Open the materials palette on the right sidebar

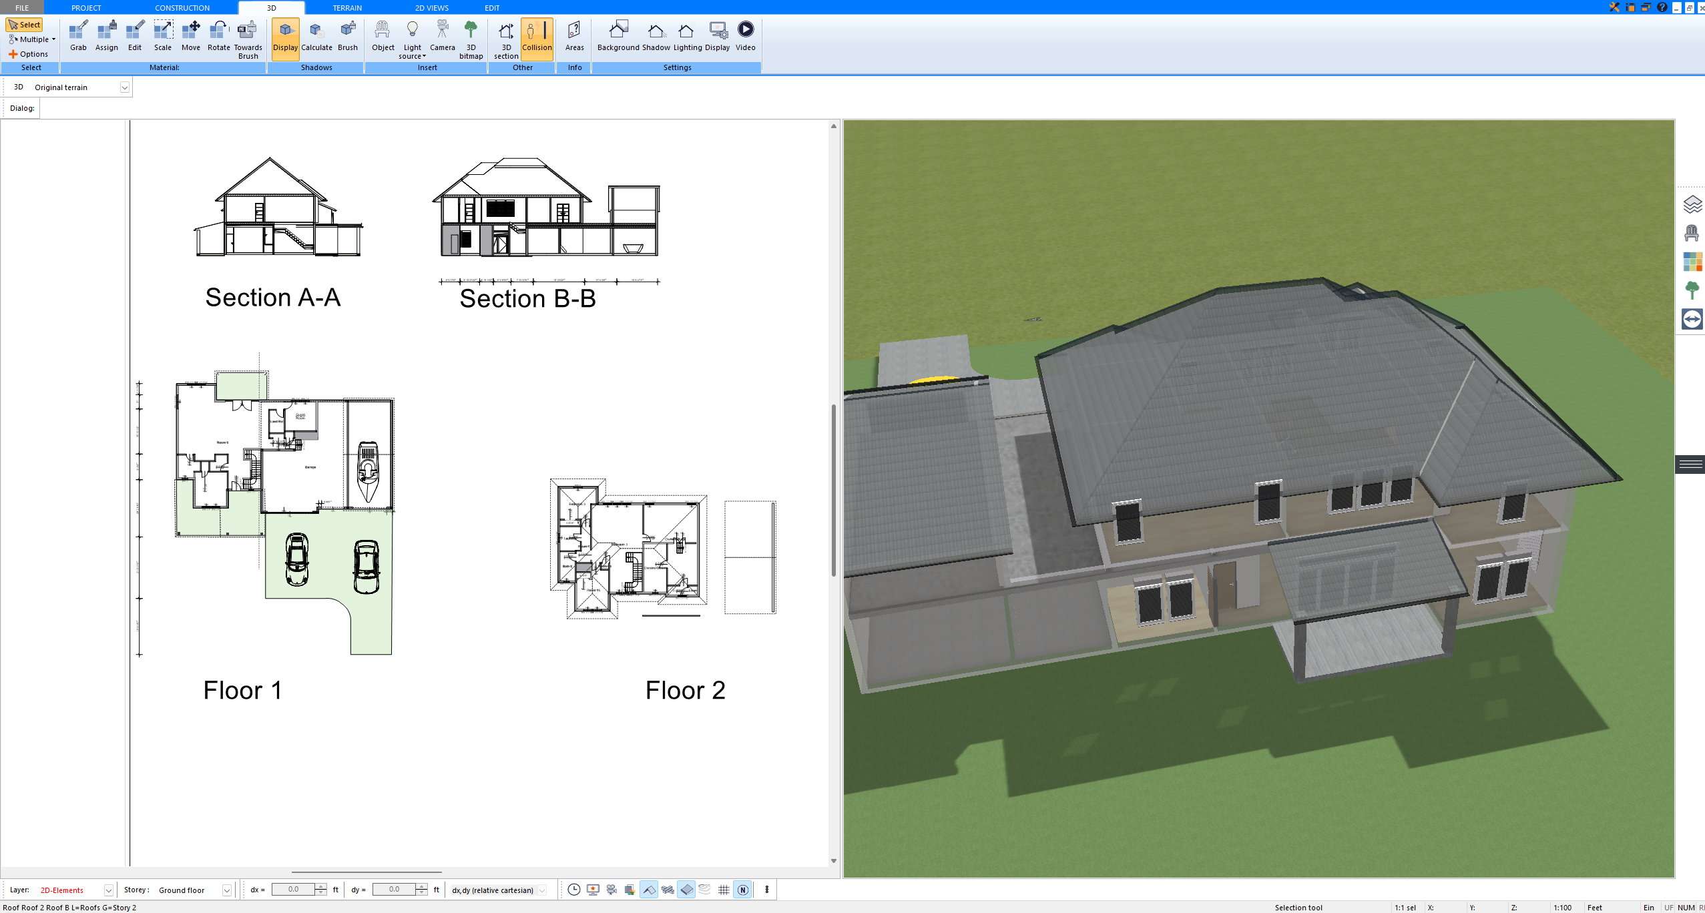pos(1693,262)
